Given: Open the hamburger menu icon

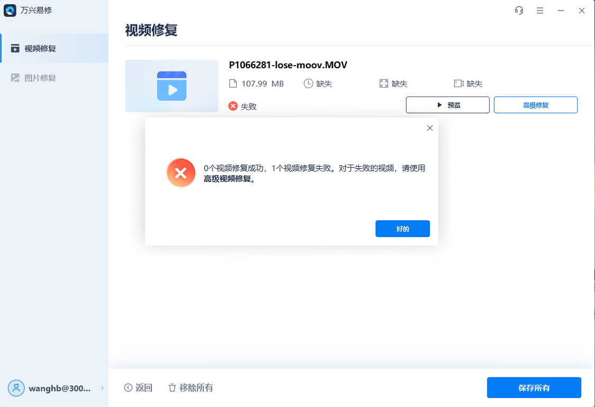Looking at the screenshot, I should (x=540, y=10).
